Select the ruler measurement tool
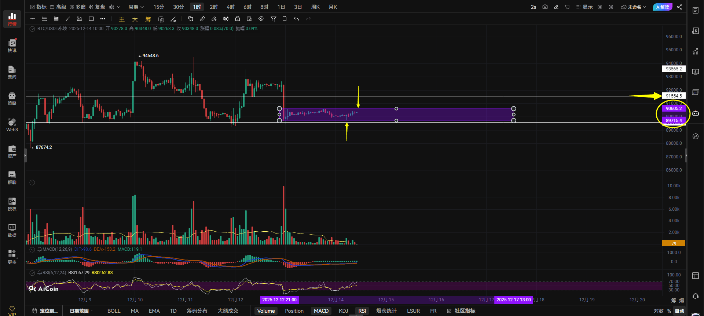Image resolution: width=704 pixels, height=316 pixels. pos(202,19)
